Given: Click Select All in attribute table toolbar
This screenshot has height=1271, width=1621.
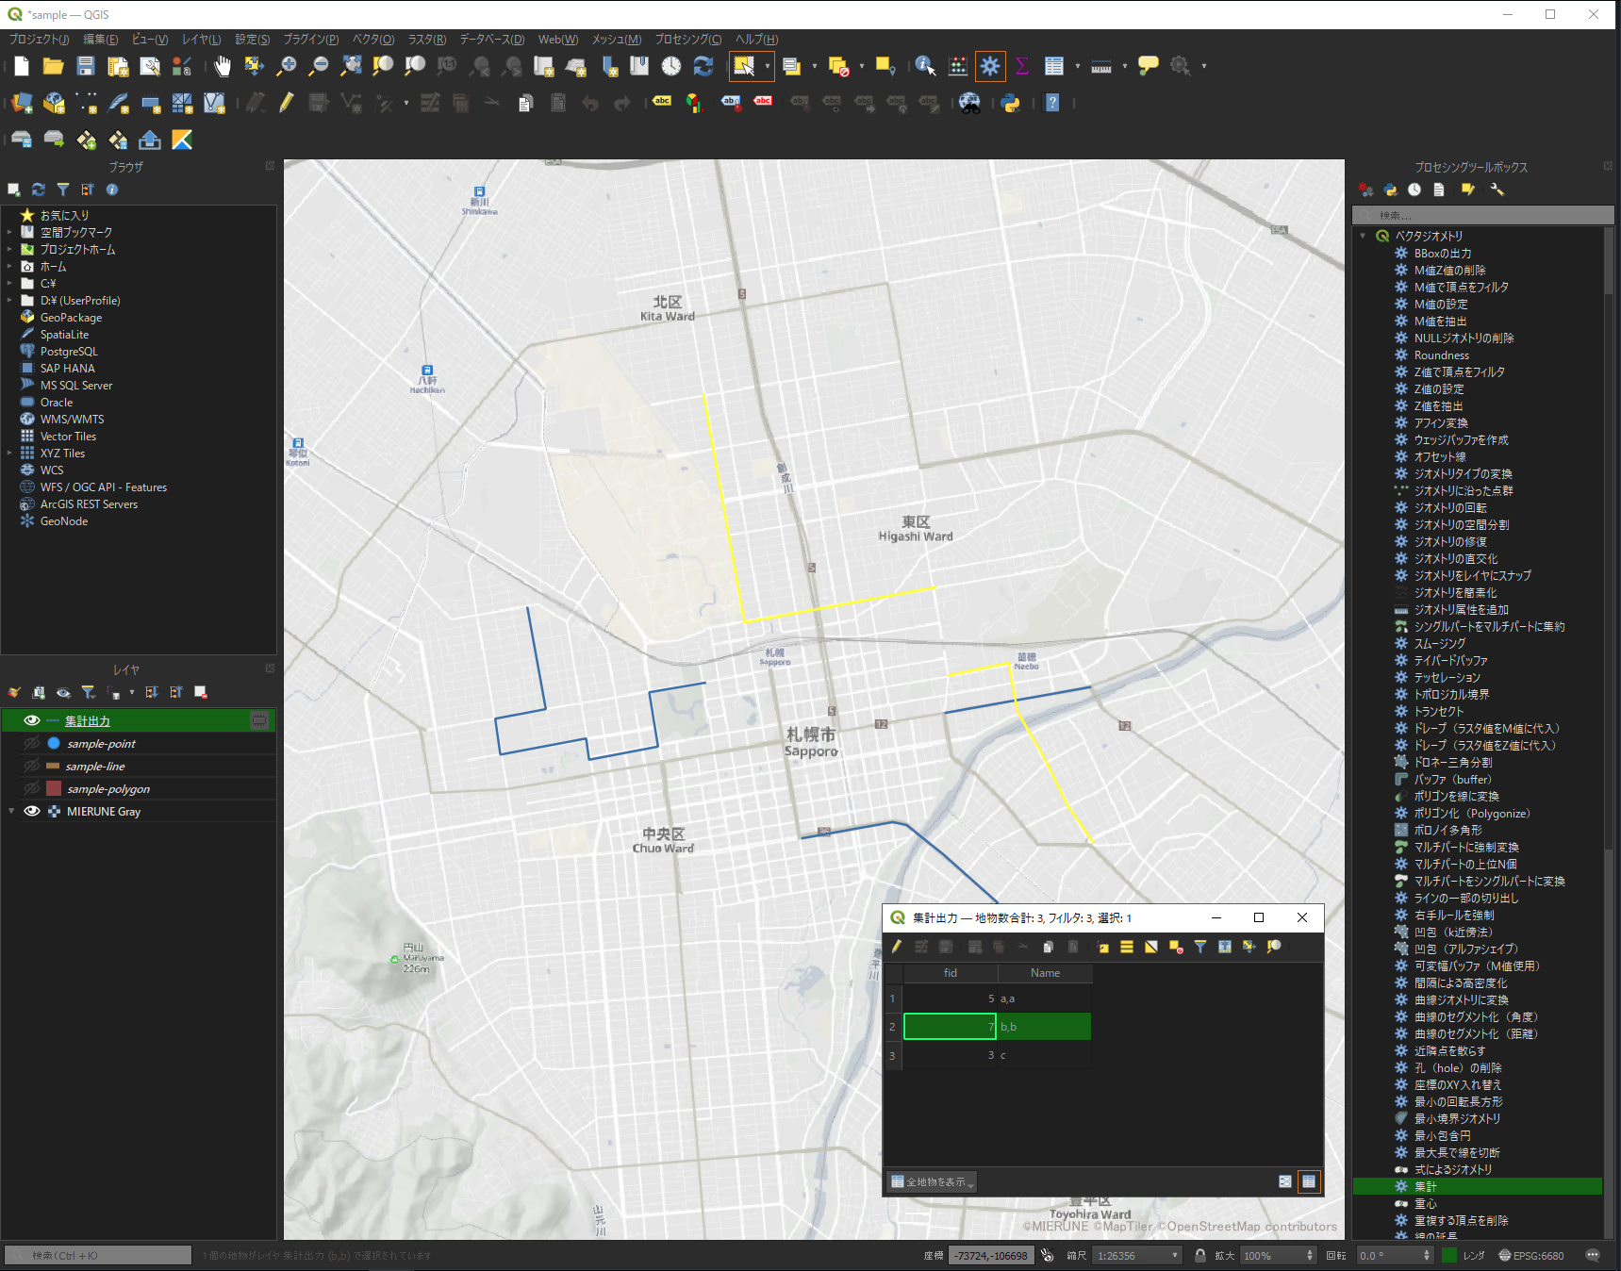Looking at the screenshot, I should (x=1127, y=947).
